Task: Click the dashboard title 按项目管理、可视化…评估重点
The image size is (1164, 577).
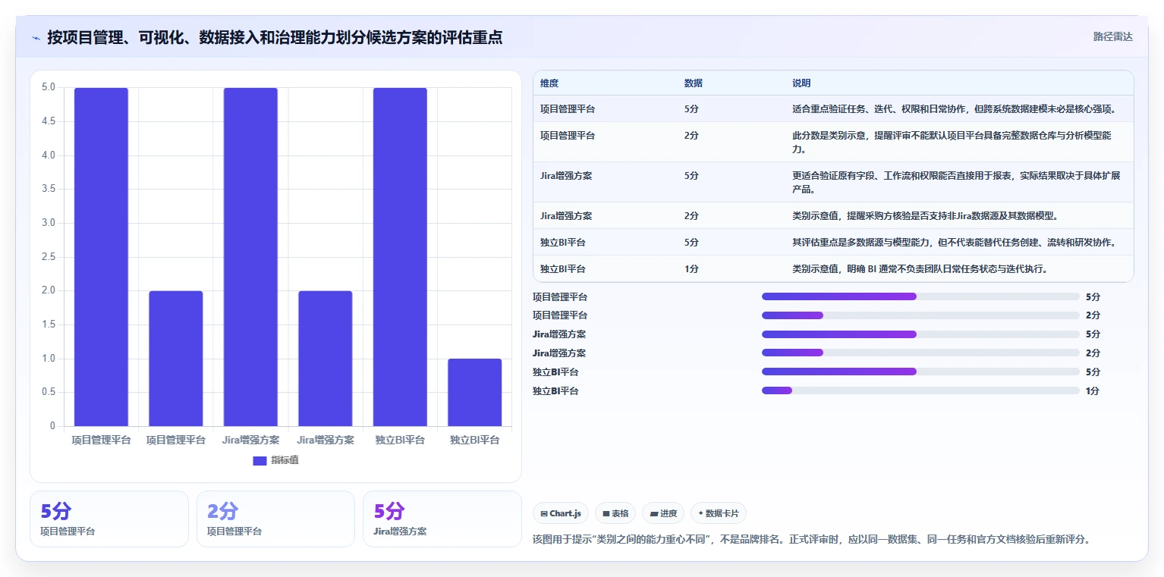Action: [275, 38]
